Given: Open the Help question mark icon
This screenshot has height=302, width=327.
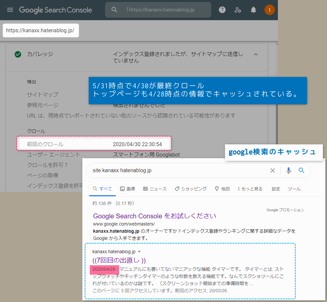Looking at the screenshot, I should (x=222, y=10).
